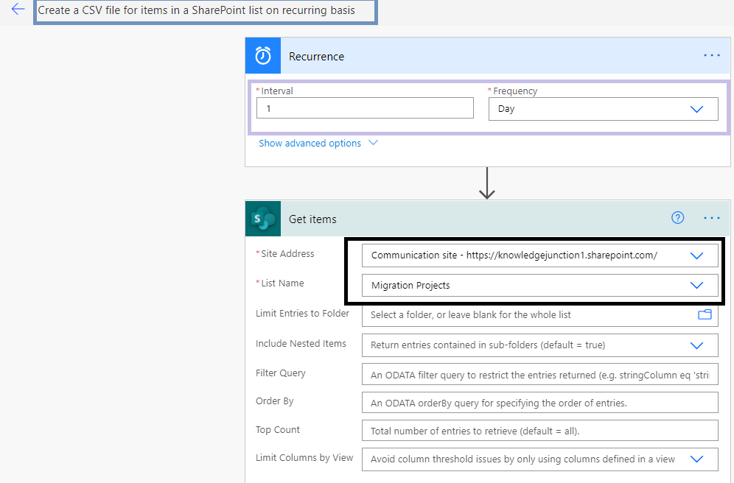Click the Site Address label
734x483 pixels.
(287, 253)
